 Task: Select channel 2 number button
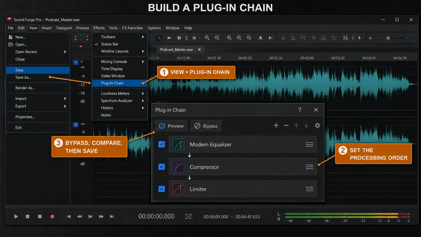pyautogui.click(x=76, y=125)
